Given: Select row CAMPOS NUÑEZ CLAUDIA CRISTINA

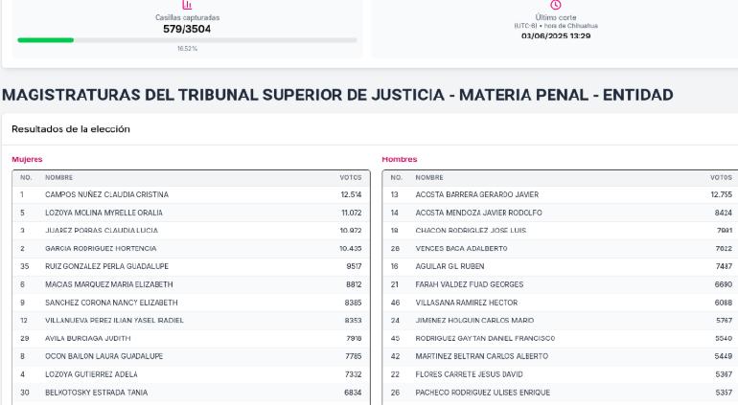Looking at the screenshot, I should (x=191, y=194).
